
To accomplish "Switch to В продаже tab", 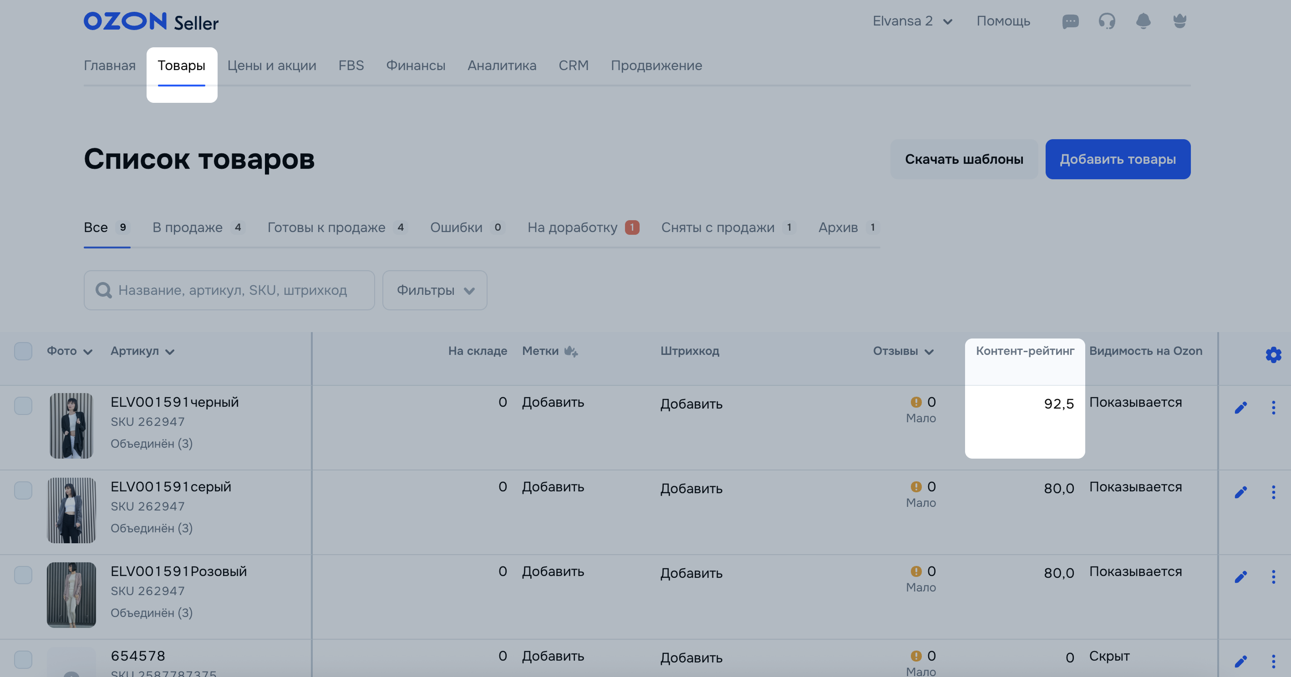I will 198,227.
